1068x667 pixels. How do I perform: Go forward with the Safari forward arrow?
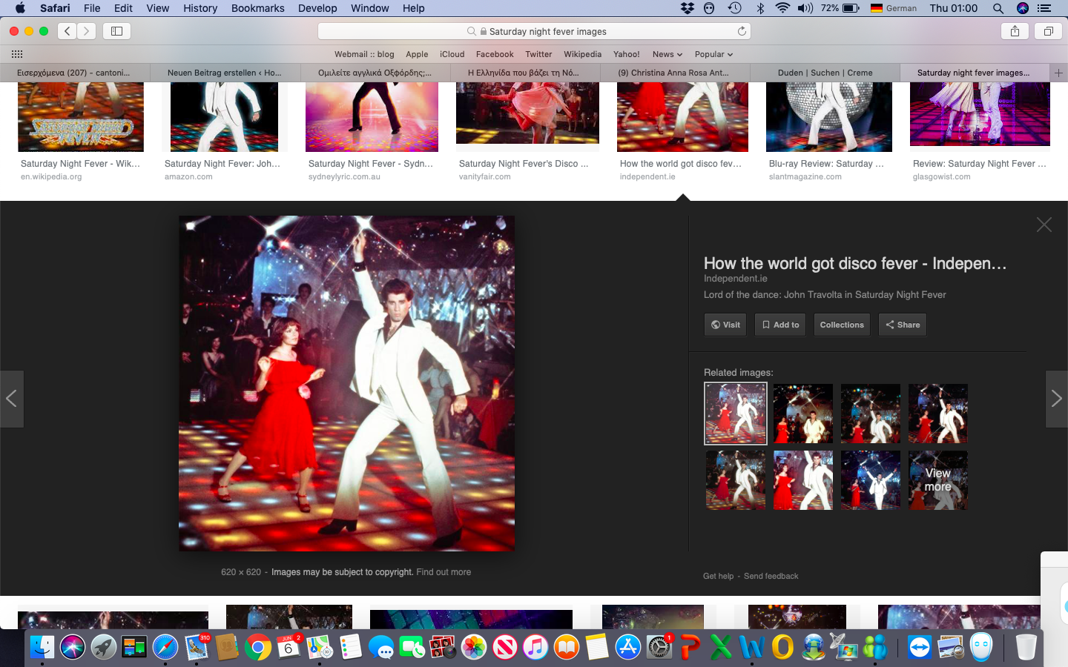click(87, 31)
